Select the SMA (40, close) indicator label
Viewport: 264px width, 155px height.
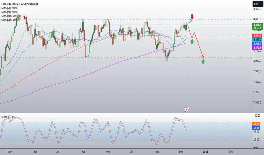point(10,12)
